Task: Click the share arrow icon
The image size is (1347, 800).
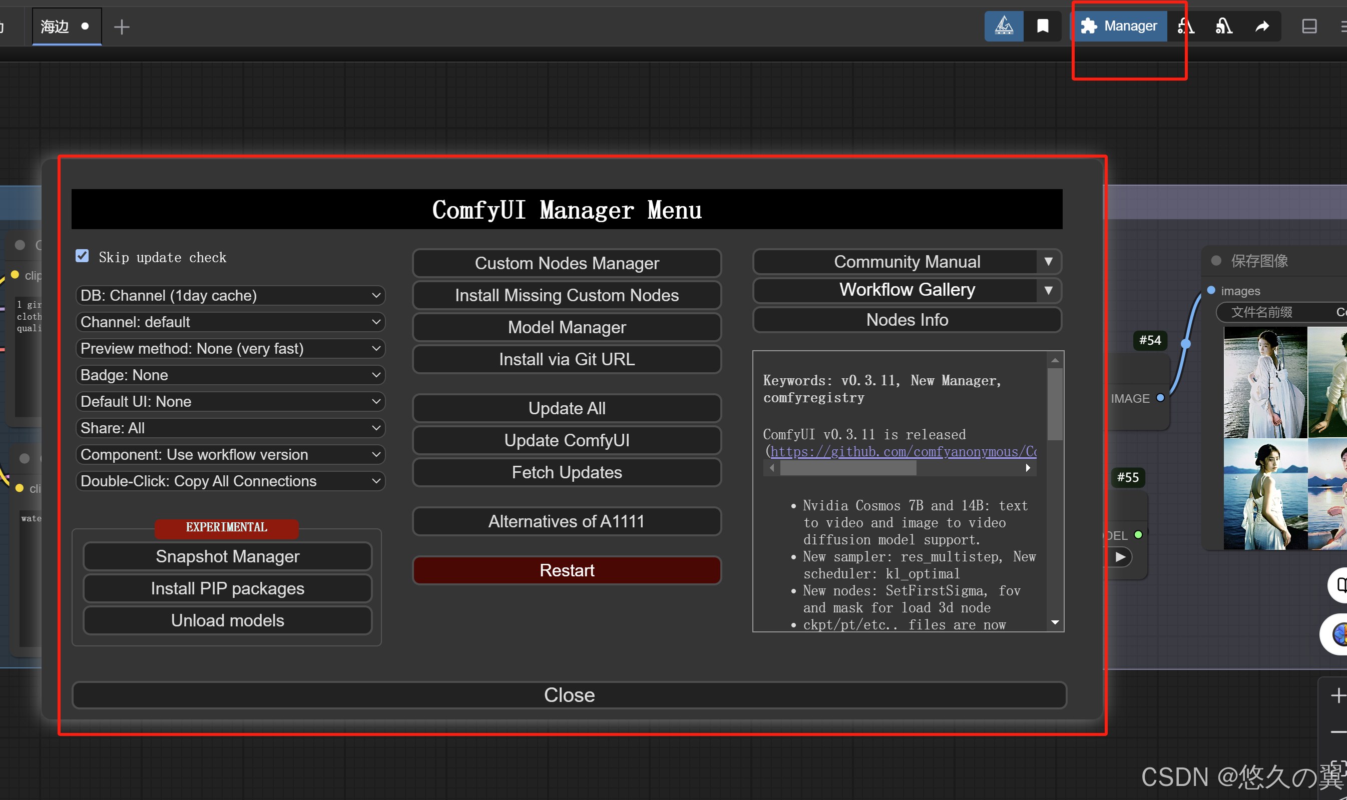Action: 1262,26
